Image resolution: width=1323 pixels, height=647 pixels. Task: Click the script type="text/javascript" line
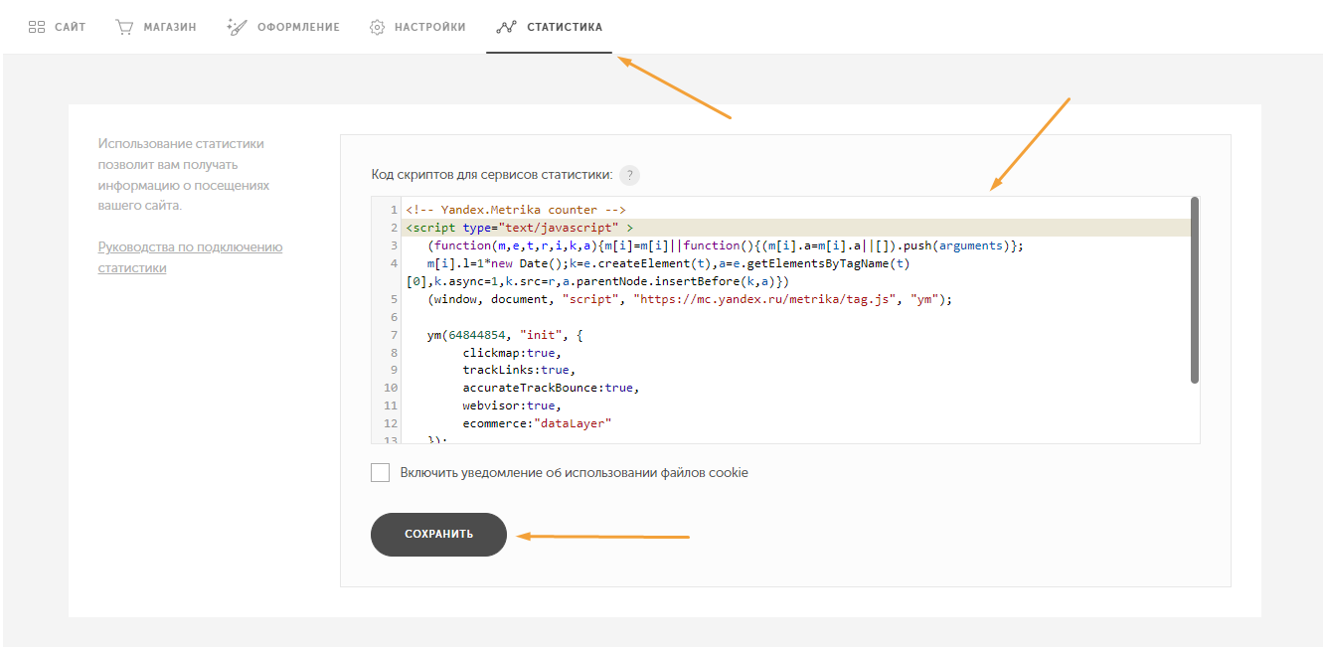coord(520,228)
